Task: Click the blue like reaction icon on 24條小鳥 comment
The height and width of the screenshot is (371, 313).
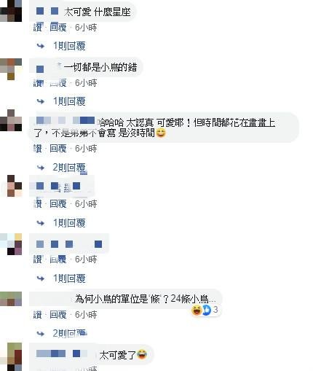Action: (x=207, y=310)
